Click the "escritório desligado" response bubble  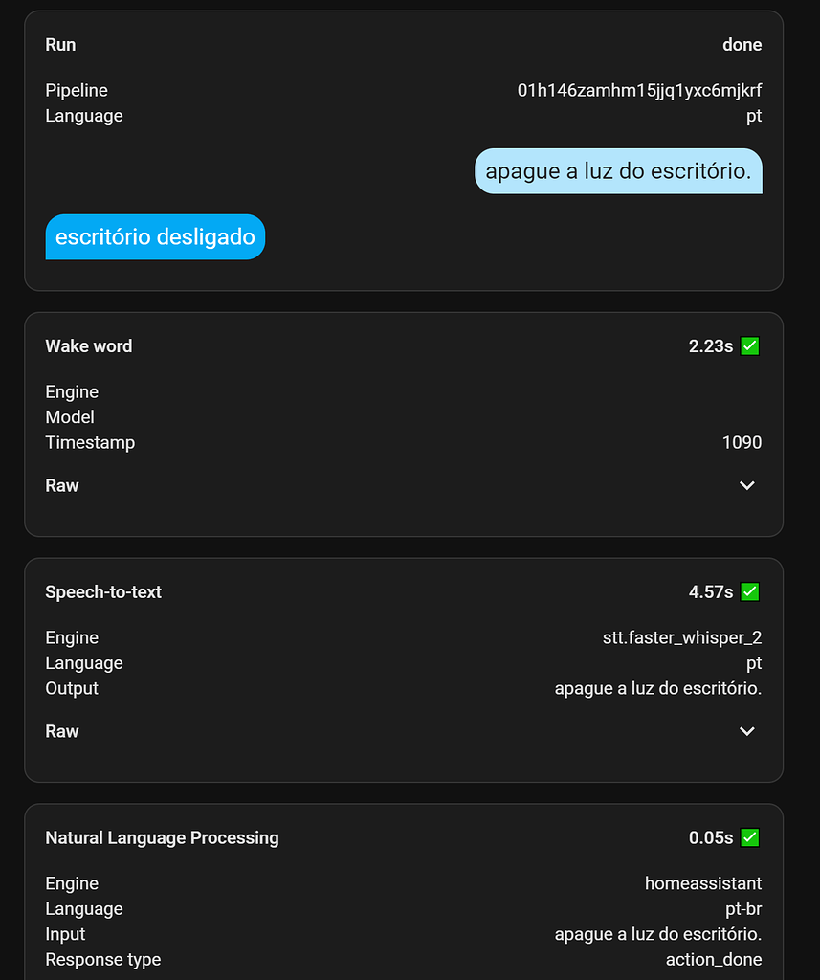[x=155, y=236]
